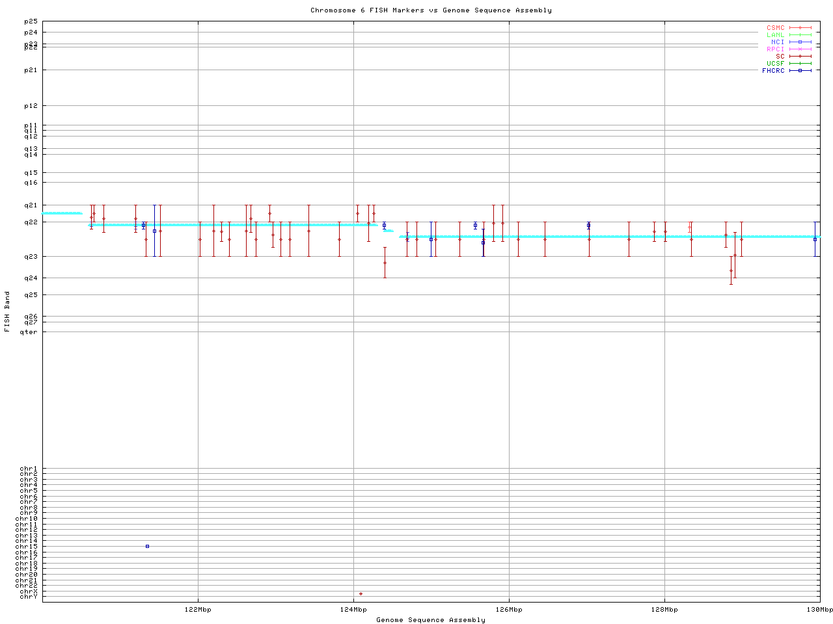Click the 126Mbp x-axis tick label
This screenshot has height=624, width=833.
509,610
